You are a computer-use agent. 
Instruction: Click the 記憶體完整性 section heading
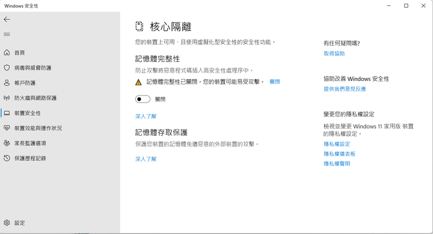point(158,59)
